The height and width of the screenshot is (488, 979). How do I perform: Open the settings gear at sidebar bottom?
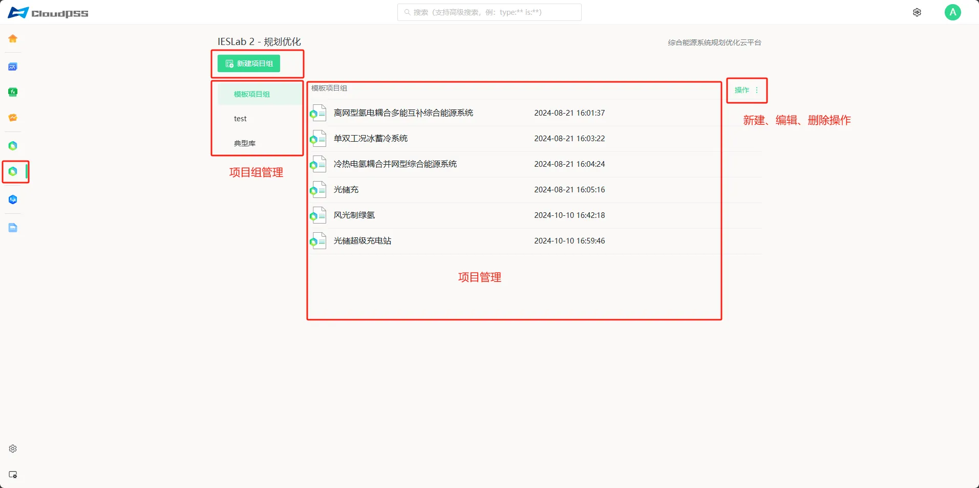click(x=12, y=449)
